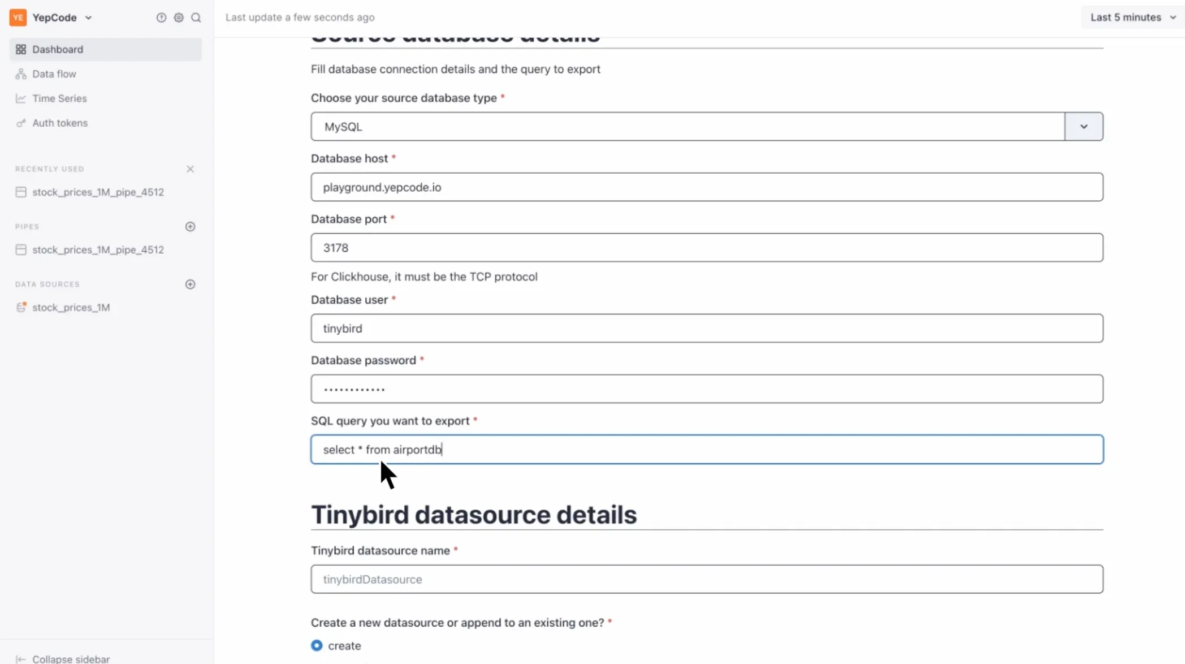The image size is (1185, 664).
Task: Click the stock_prices_1M data source icon
Action: [21, 307]
